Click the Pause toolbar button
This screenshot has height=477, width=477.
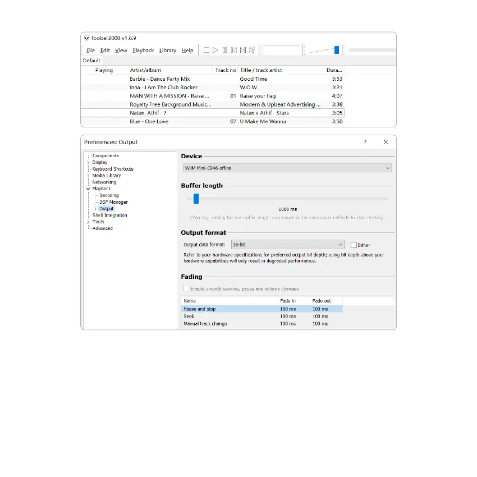click(x=224, y=50)
